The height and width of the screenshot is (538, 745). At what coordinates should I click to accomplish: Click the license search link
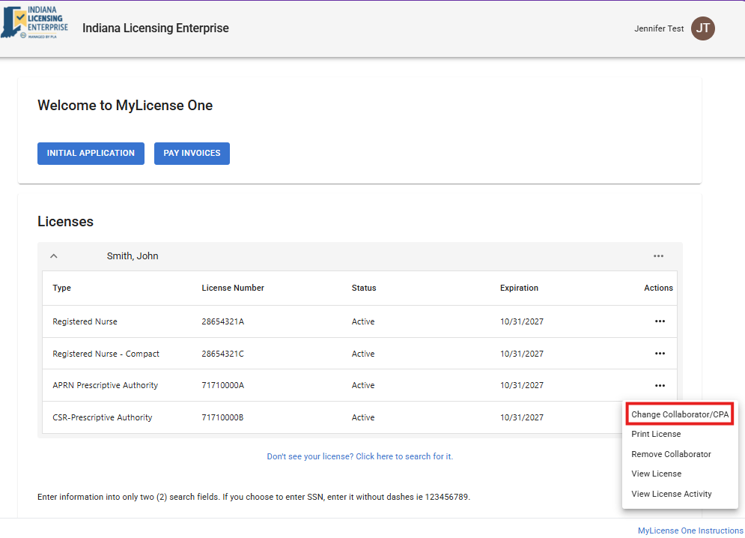(x=359, y=456)
